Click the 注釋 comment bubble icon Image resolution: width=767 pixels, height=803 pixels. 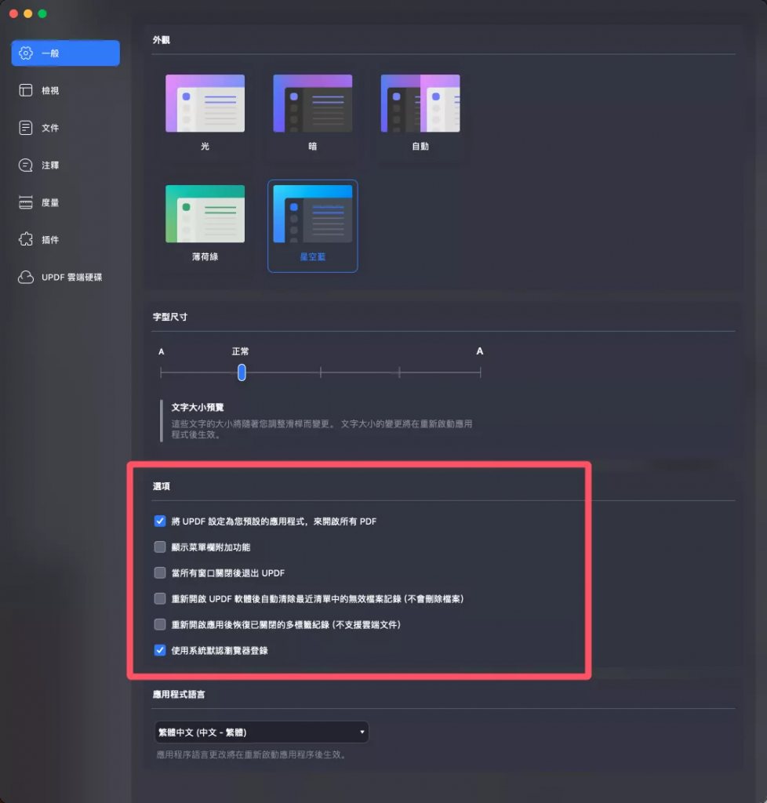(x=26, y=165)
